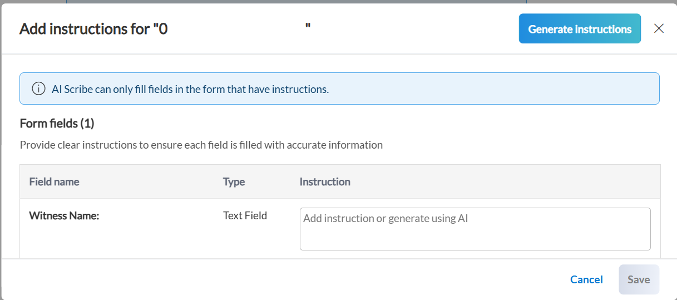Click the Form fields (1) heading
The height and width of the screenshot is (300, 677).
[57, 123]
